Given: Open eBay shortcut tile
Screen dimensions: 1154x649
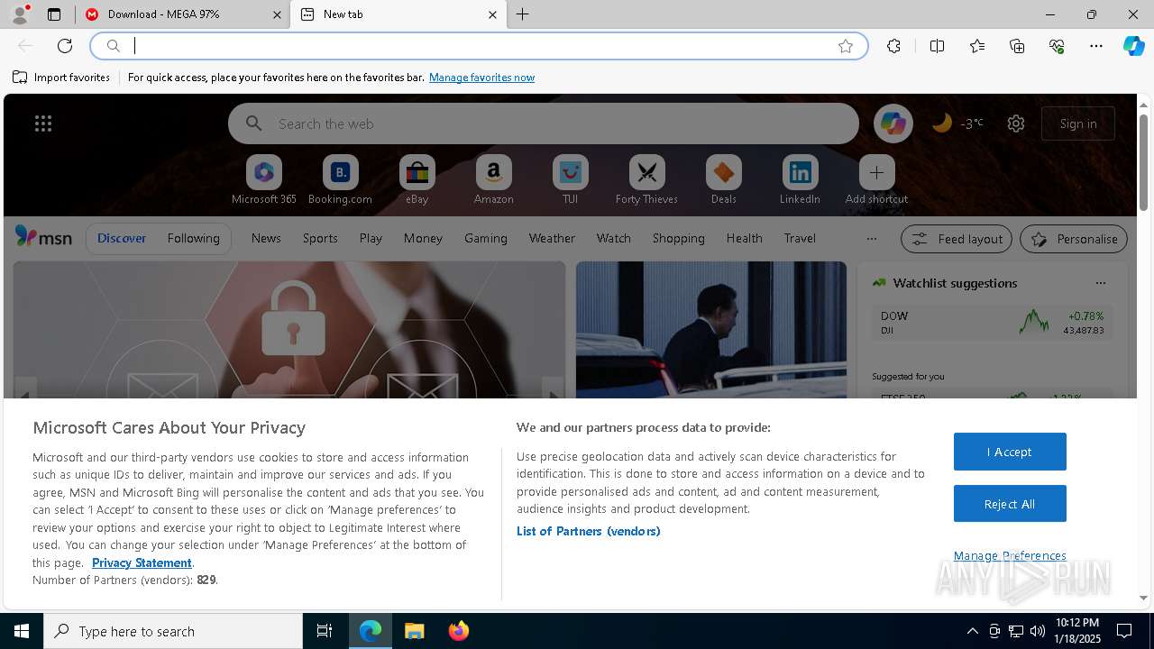Looking at the screenshot, I should [417, 179].
